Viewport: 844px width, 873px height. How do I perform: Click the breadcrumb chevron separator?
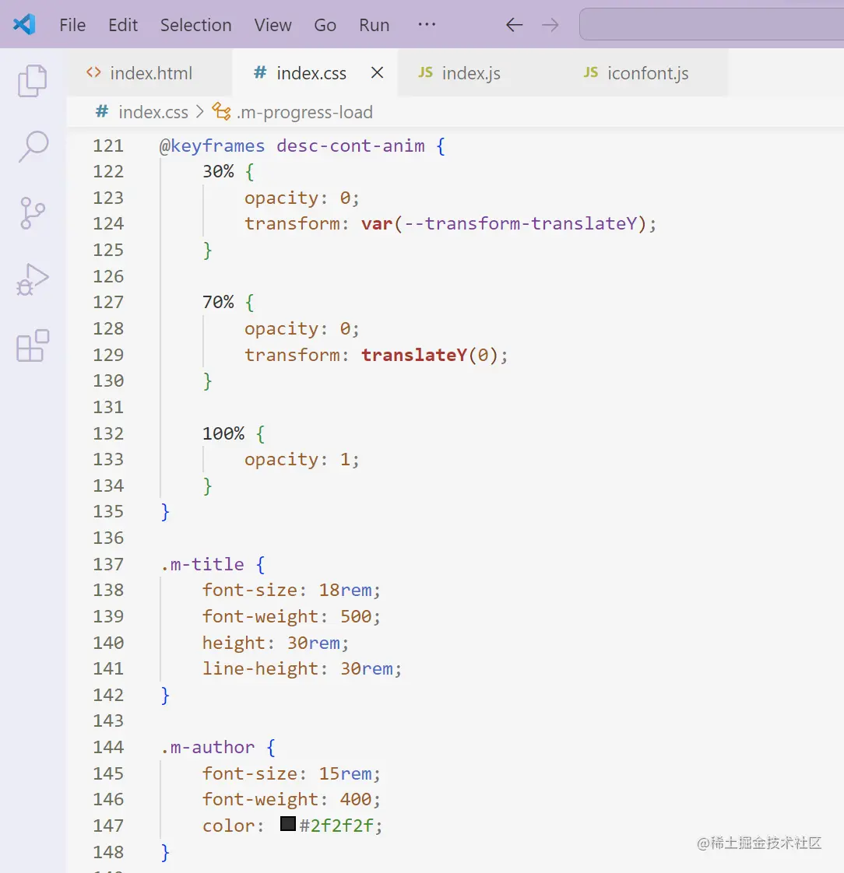(200, 113)
